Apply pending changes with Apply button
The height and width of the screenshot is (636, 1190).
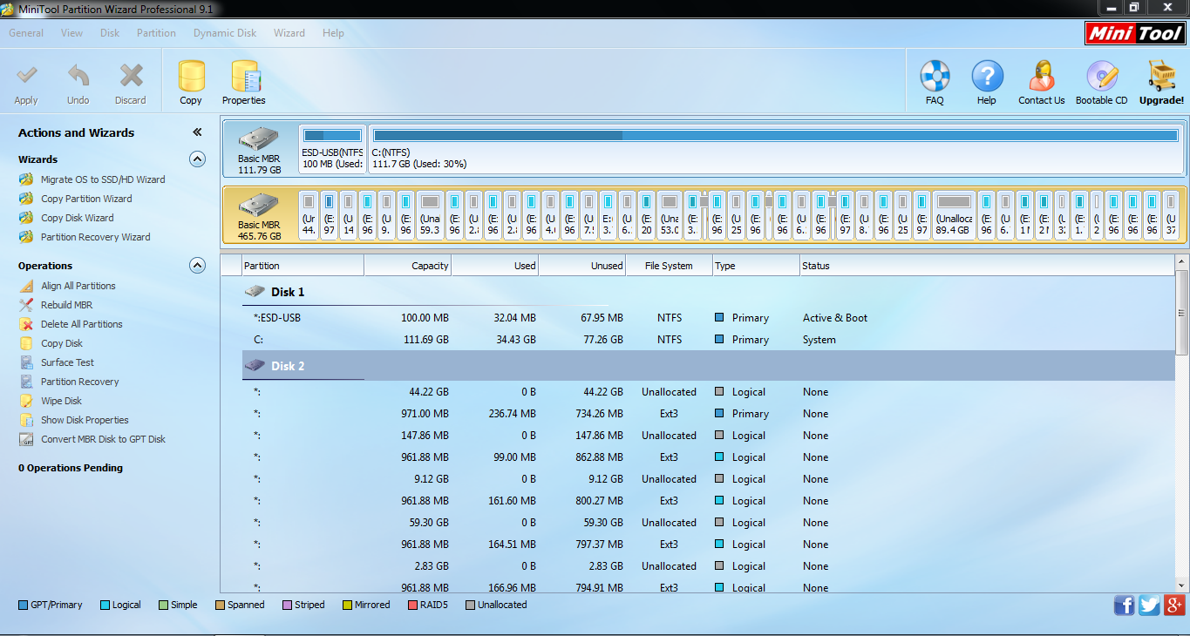click(26, 85)
